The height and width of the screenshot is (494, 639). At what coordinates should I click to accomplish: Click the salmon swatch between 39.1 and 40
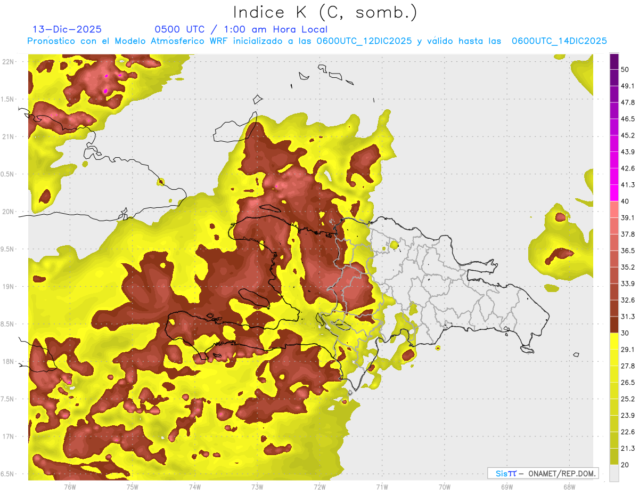(615, 209)
